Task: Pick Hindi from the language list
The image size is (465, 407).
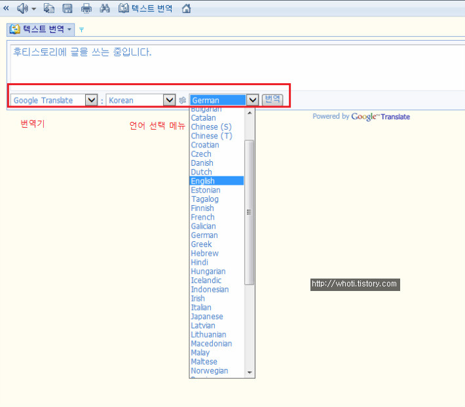Action: pos(217,262)
